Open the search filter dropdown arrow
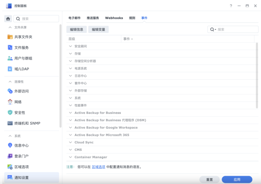261x184 pixels. point(215,30)
